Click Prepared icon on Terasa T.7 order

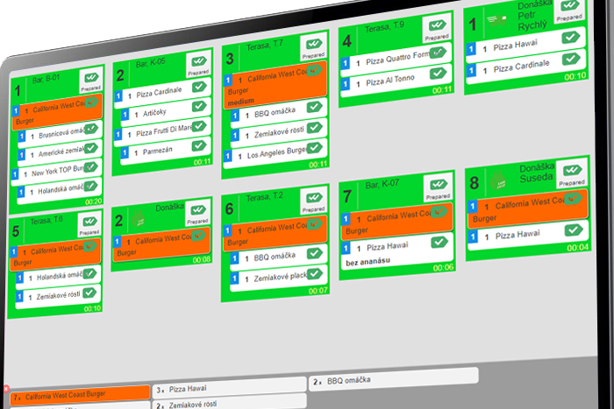pyautogui.click(x=314, y=47)
